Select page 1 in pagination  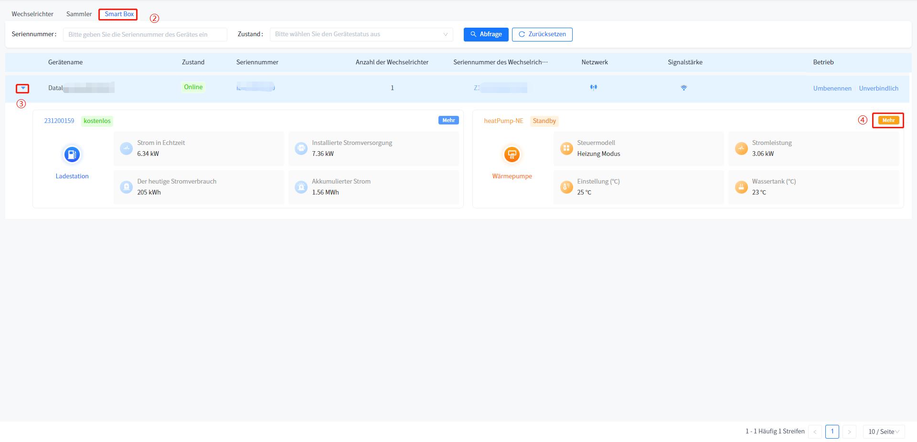(x=832, y=432)
